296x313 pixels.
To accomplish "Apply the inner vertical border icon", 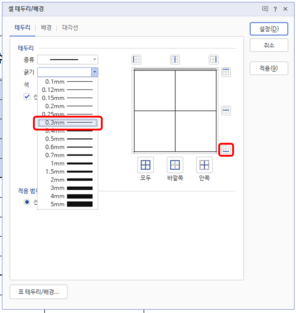I will (175, 59).
